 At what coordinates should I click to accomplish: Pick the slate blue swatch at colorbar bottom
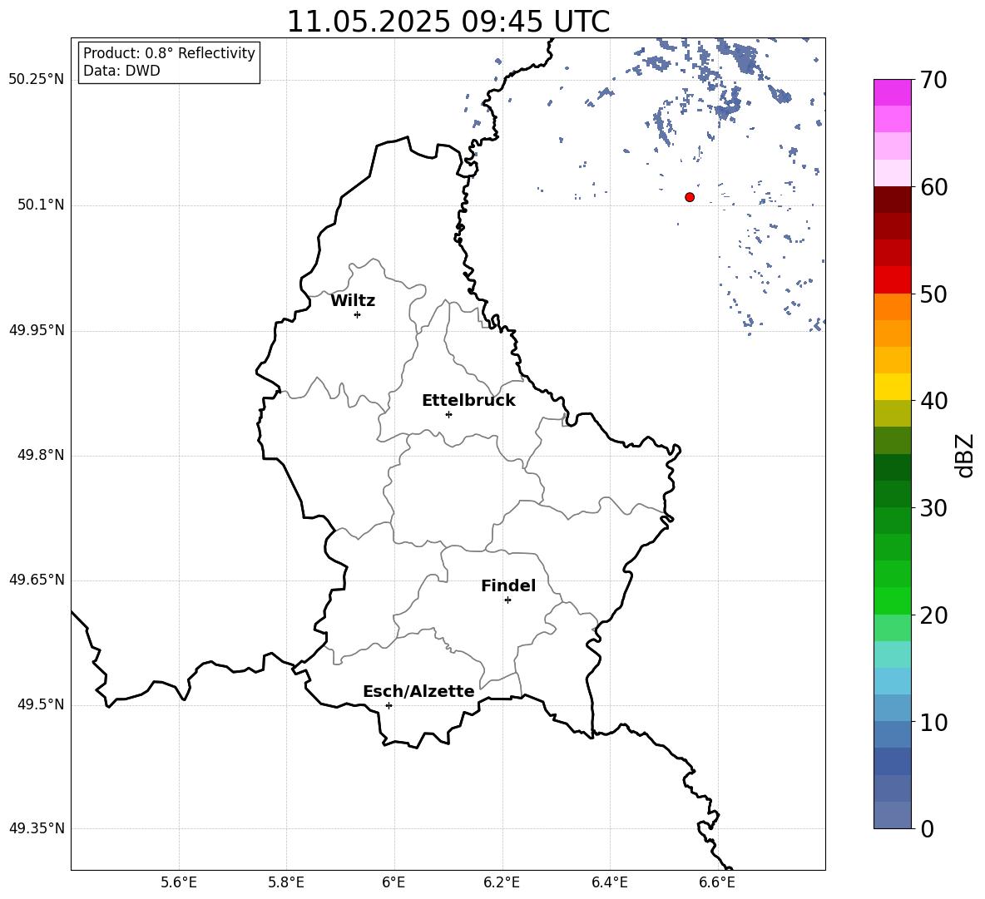click(893, 815)
